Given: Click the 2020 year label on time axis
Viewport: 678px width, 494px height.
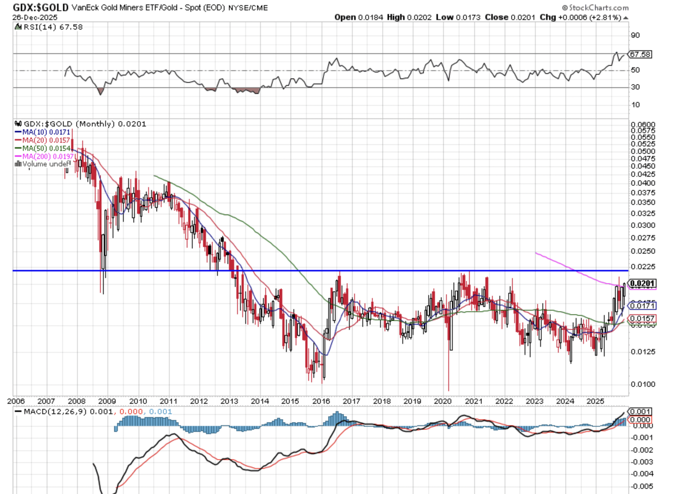Looking at the screenshot, I should pos(442,401).
